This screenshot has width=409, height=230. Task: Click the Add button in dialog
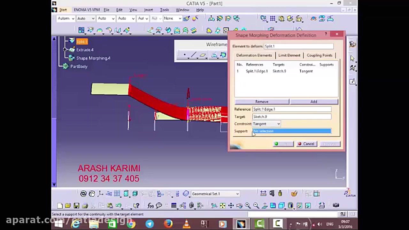pyautogui.click(x=314, y=102)
